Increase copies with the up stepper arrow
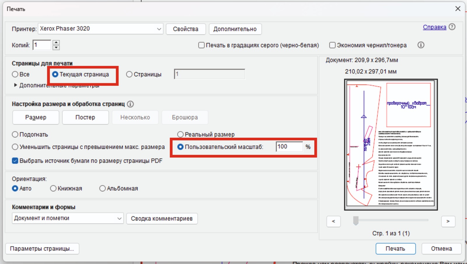The image size is (467, 264). click(56, 43)
